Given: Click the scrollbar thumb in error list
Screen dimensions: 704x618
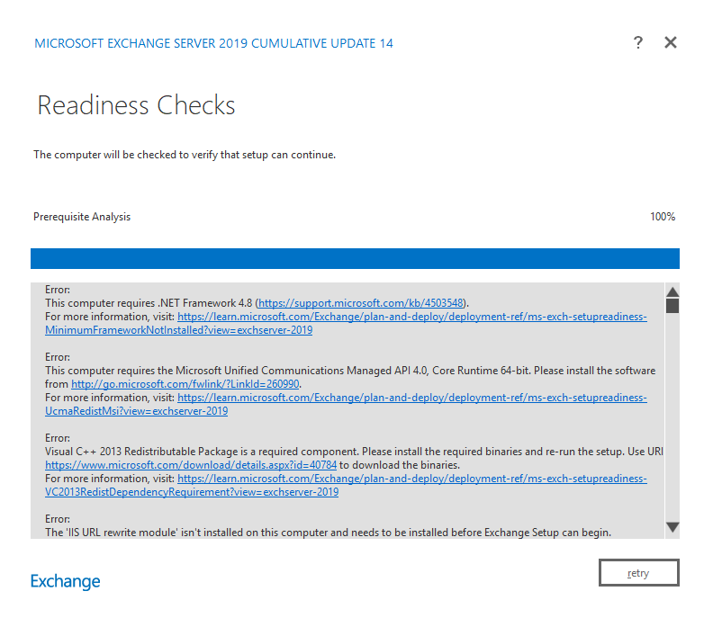Looking at the screenshot, I should [x=672, y=306].
